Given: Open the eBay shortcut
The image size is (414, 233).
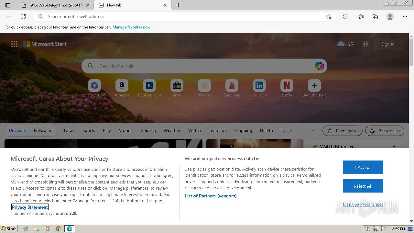Looking at the screenshot, I should (177, 88).
